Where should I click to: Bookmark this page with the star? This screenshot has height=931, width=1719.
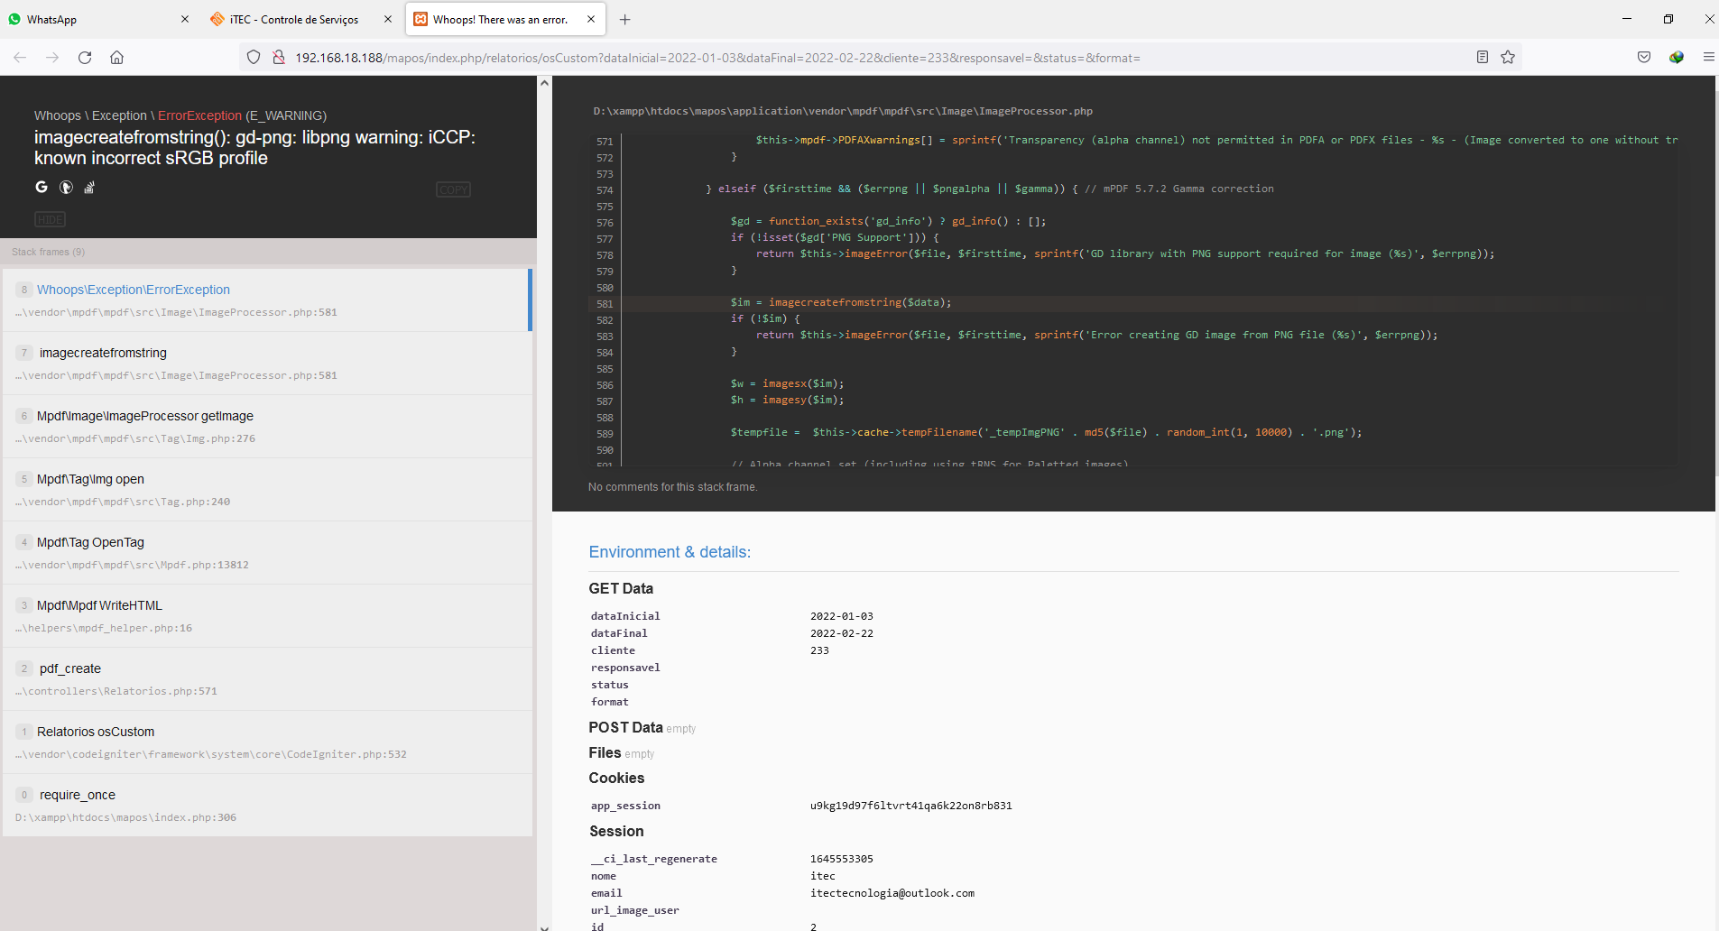(x=1508, y=58)
